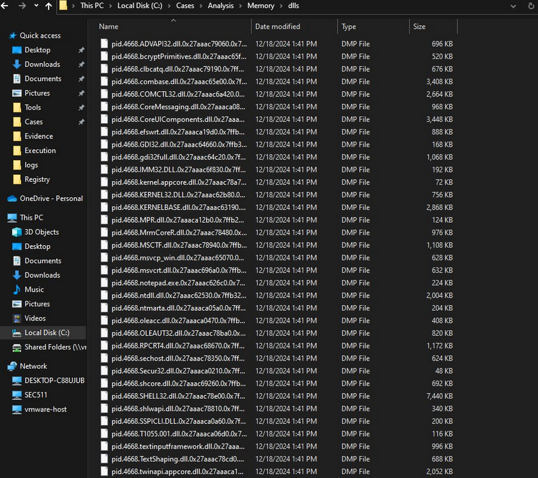Click the Network icon in navigation pane

point(11,366)
